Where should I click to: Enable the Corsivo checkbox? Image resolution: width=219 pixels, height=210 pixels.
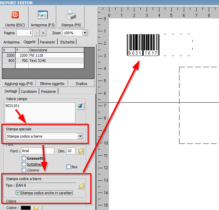click(24, 170)
